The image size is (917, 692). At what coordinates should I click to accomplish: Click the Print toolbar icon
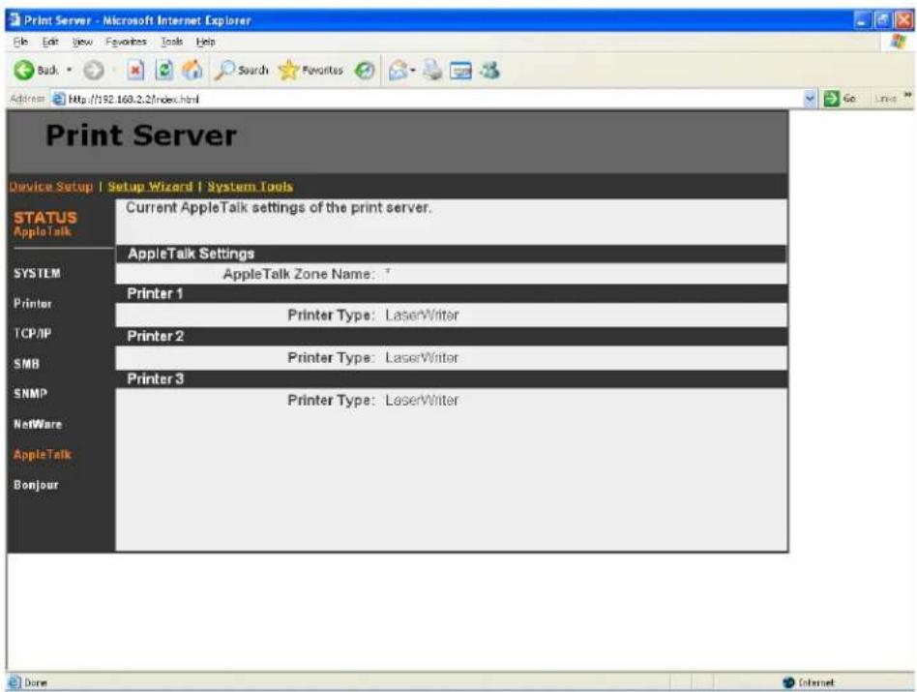(432, 71)
